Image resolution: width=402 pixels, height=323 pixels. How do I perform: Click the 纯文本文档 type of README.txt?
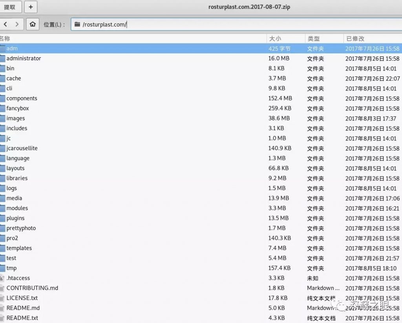pos(321,318)
